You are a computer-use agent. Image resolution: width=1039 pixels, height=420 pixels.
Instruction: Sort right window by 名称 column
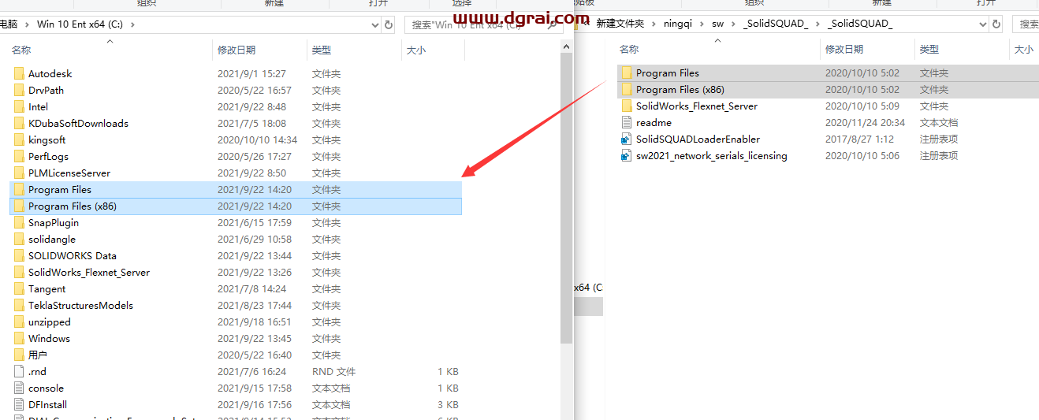629,50
